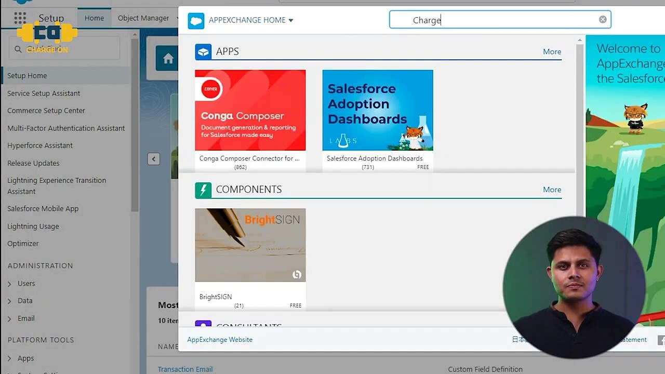This screenshot has width=665, height=374.
Task: Click the Quick Find magnifier icon
Action: pos(18,49)
